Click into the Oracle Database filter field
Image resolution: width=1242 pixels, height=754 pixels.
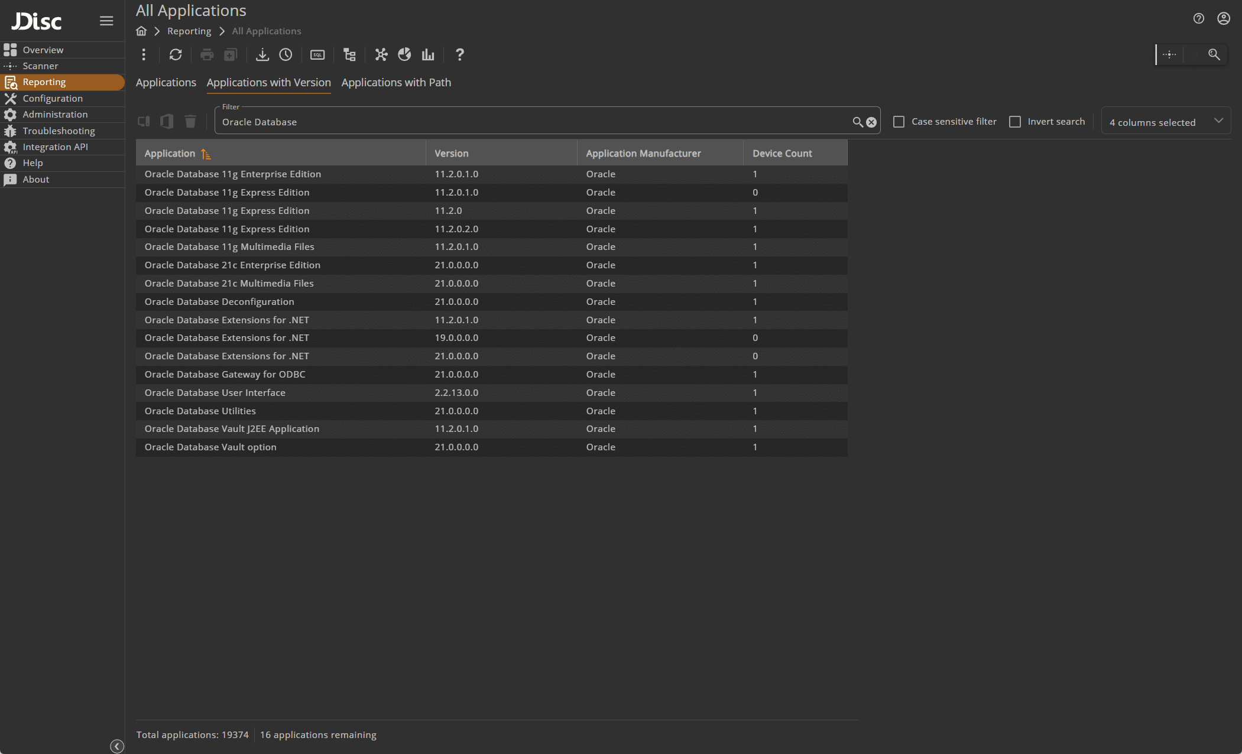(532, 122)
